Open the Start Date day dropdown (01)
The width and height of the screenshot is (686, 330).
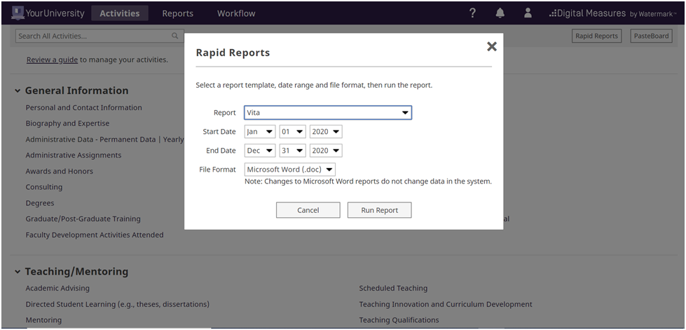tap(292, 132)
